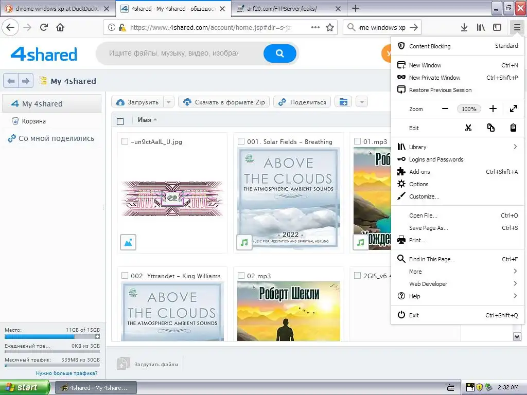
Task: Open page actions three-dot menu in URL bar
Action: click(315, 27)
